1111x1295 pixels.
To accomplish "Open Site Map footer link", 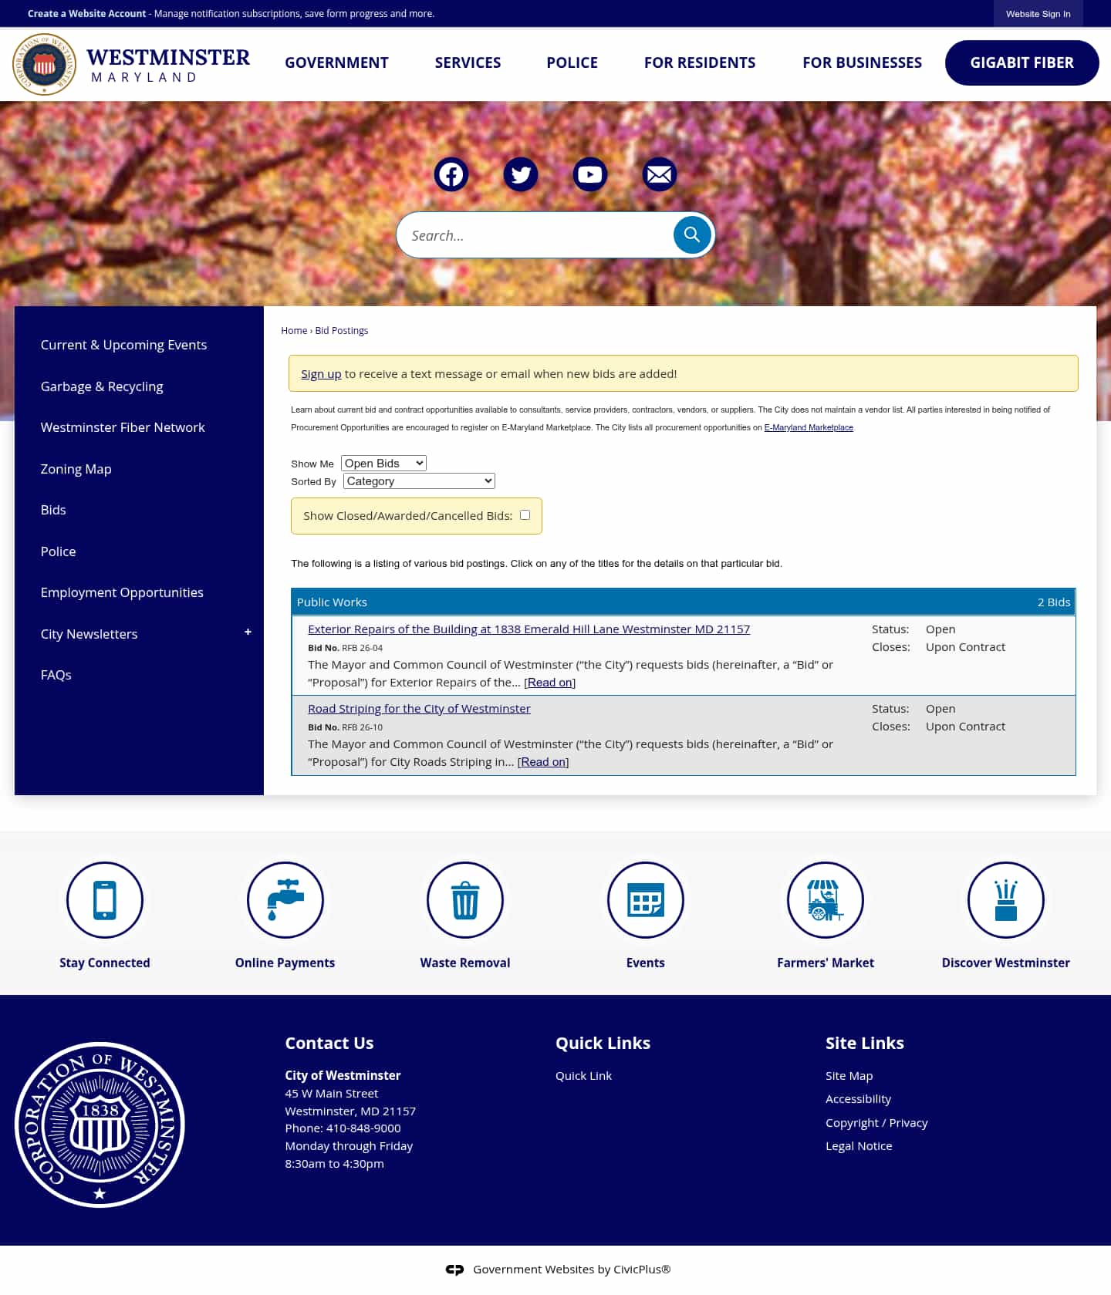I will click(x=849, y=1076).
